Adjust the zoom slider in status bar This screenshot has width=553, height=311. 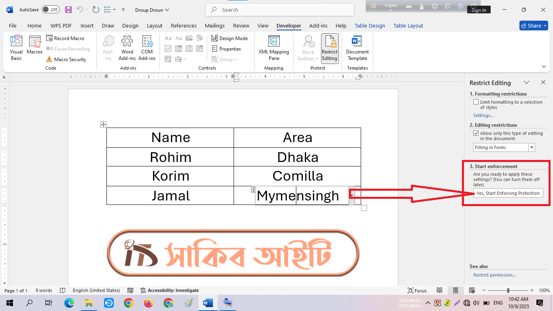pyautogui.click(x=508, y=290)
